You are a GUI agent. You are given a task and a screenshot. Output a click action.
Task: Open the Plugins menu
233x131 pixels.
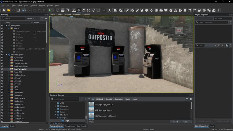click(42, 6)
